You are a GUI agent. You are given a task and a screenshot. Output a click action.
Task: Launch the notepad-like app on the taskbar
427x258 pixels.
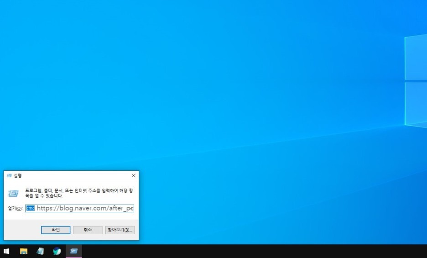point(40,251)
